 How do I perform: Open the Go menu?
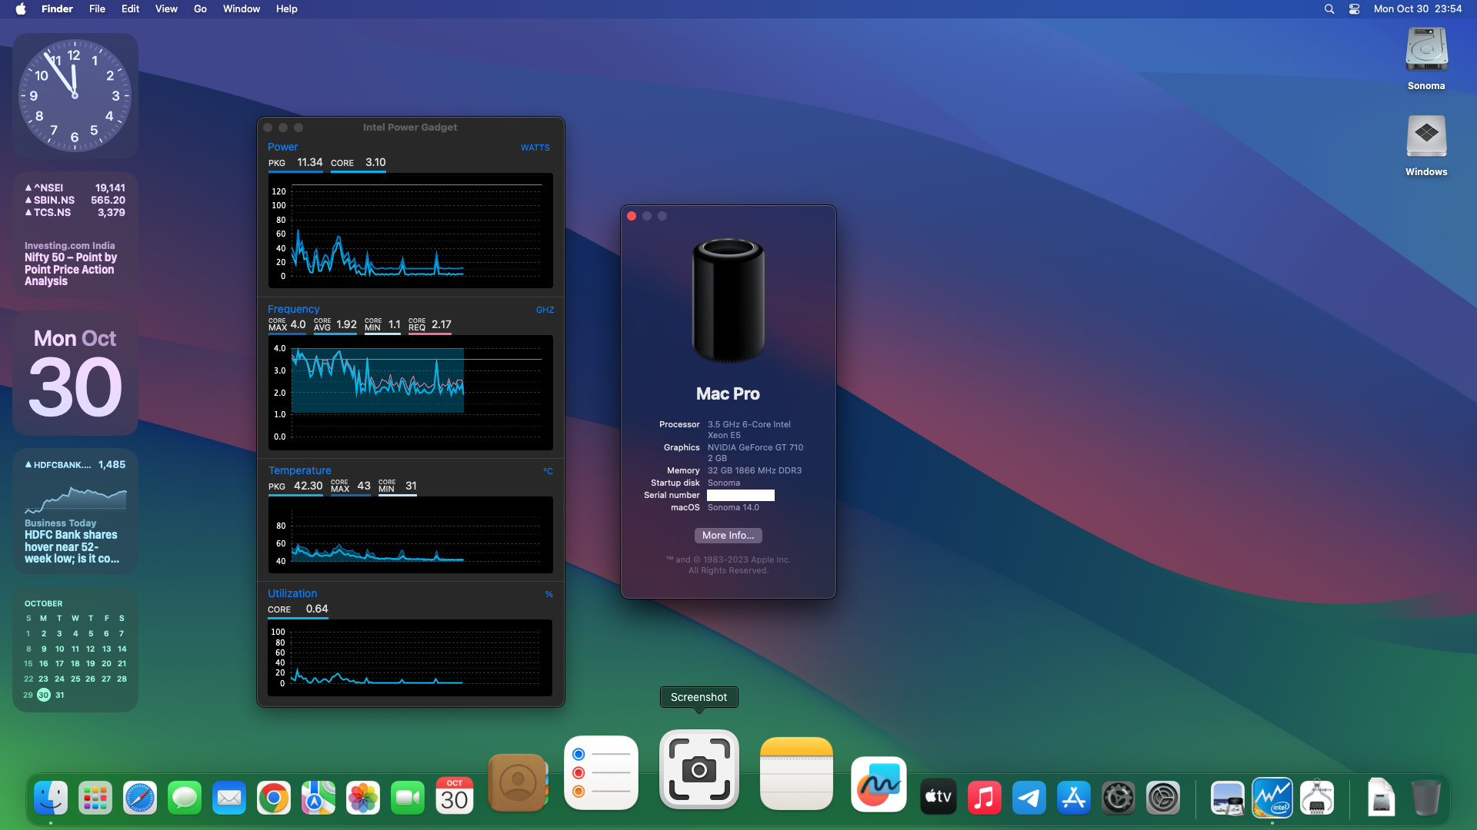click(200, 9)
